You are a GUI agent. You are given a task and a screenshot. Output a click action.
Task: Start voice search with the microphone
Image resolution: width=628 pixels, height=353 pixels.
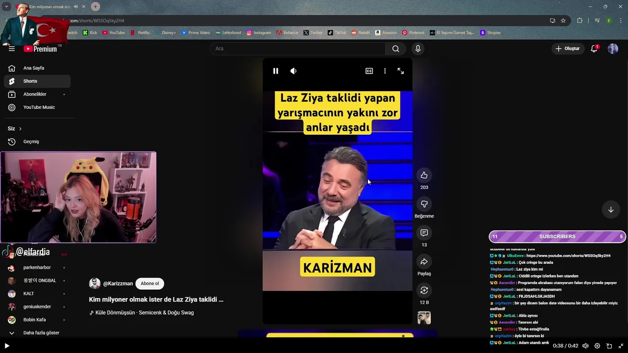418,49
